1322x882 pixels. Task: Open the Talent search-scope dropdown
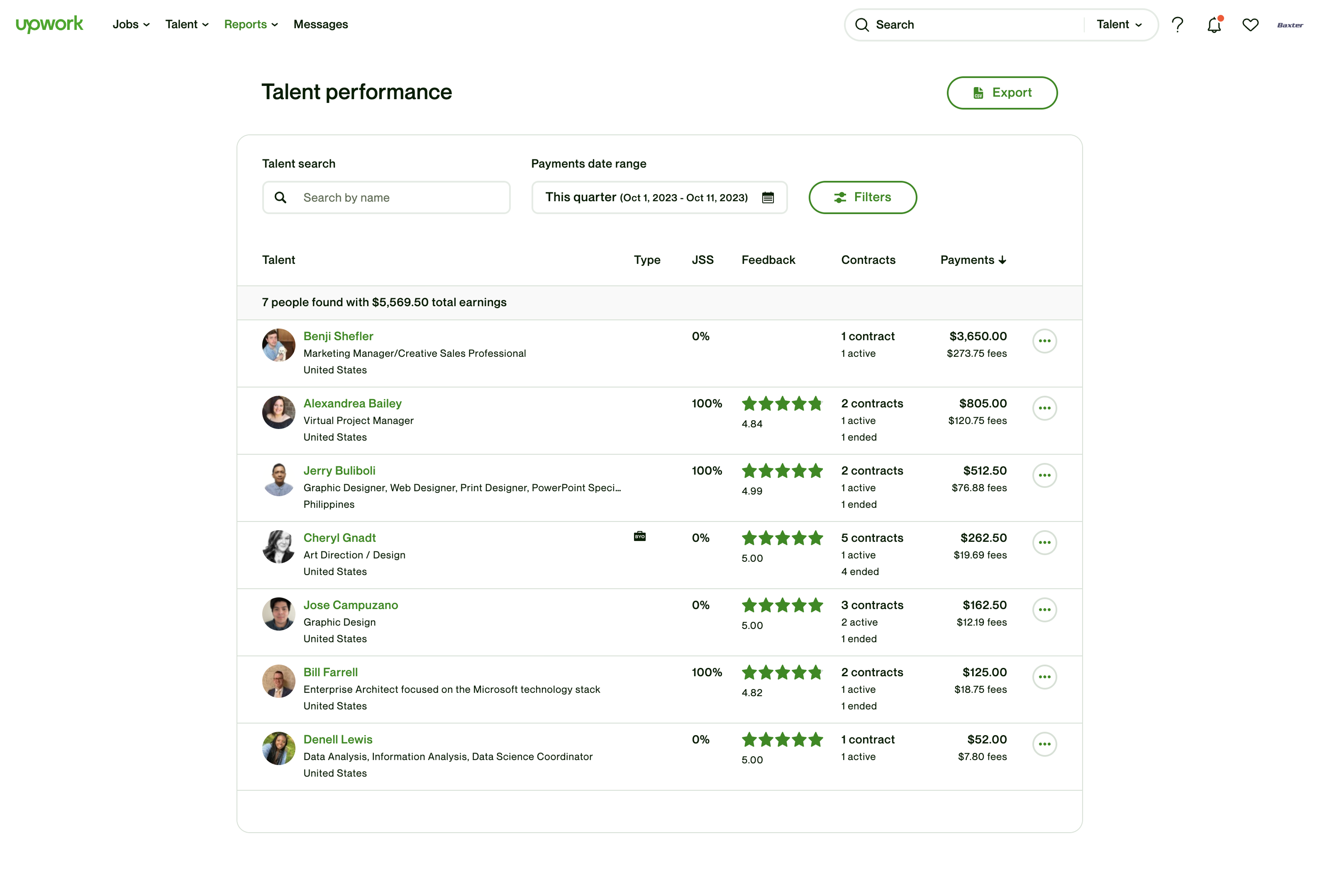coord(1119,24)
